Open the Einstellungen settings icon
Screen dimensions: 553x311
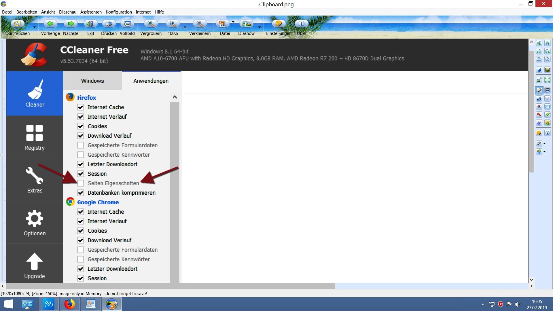(279, 24)
